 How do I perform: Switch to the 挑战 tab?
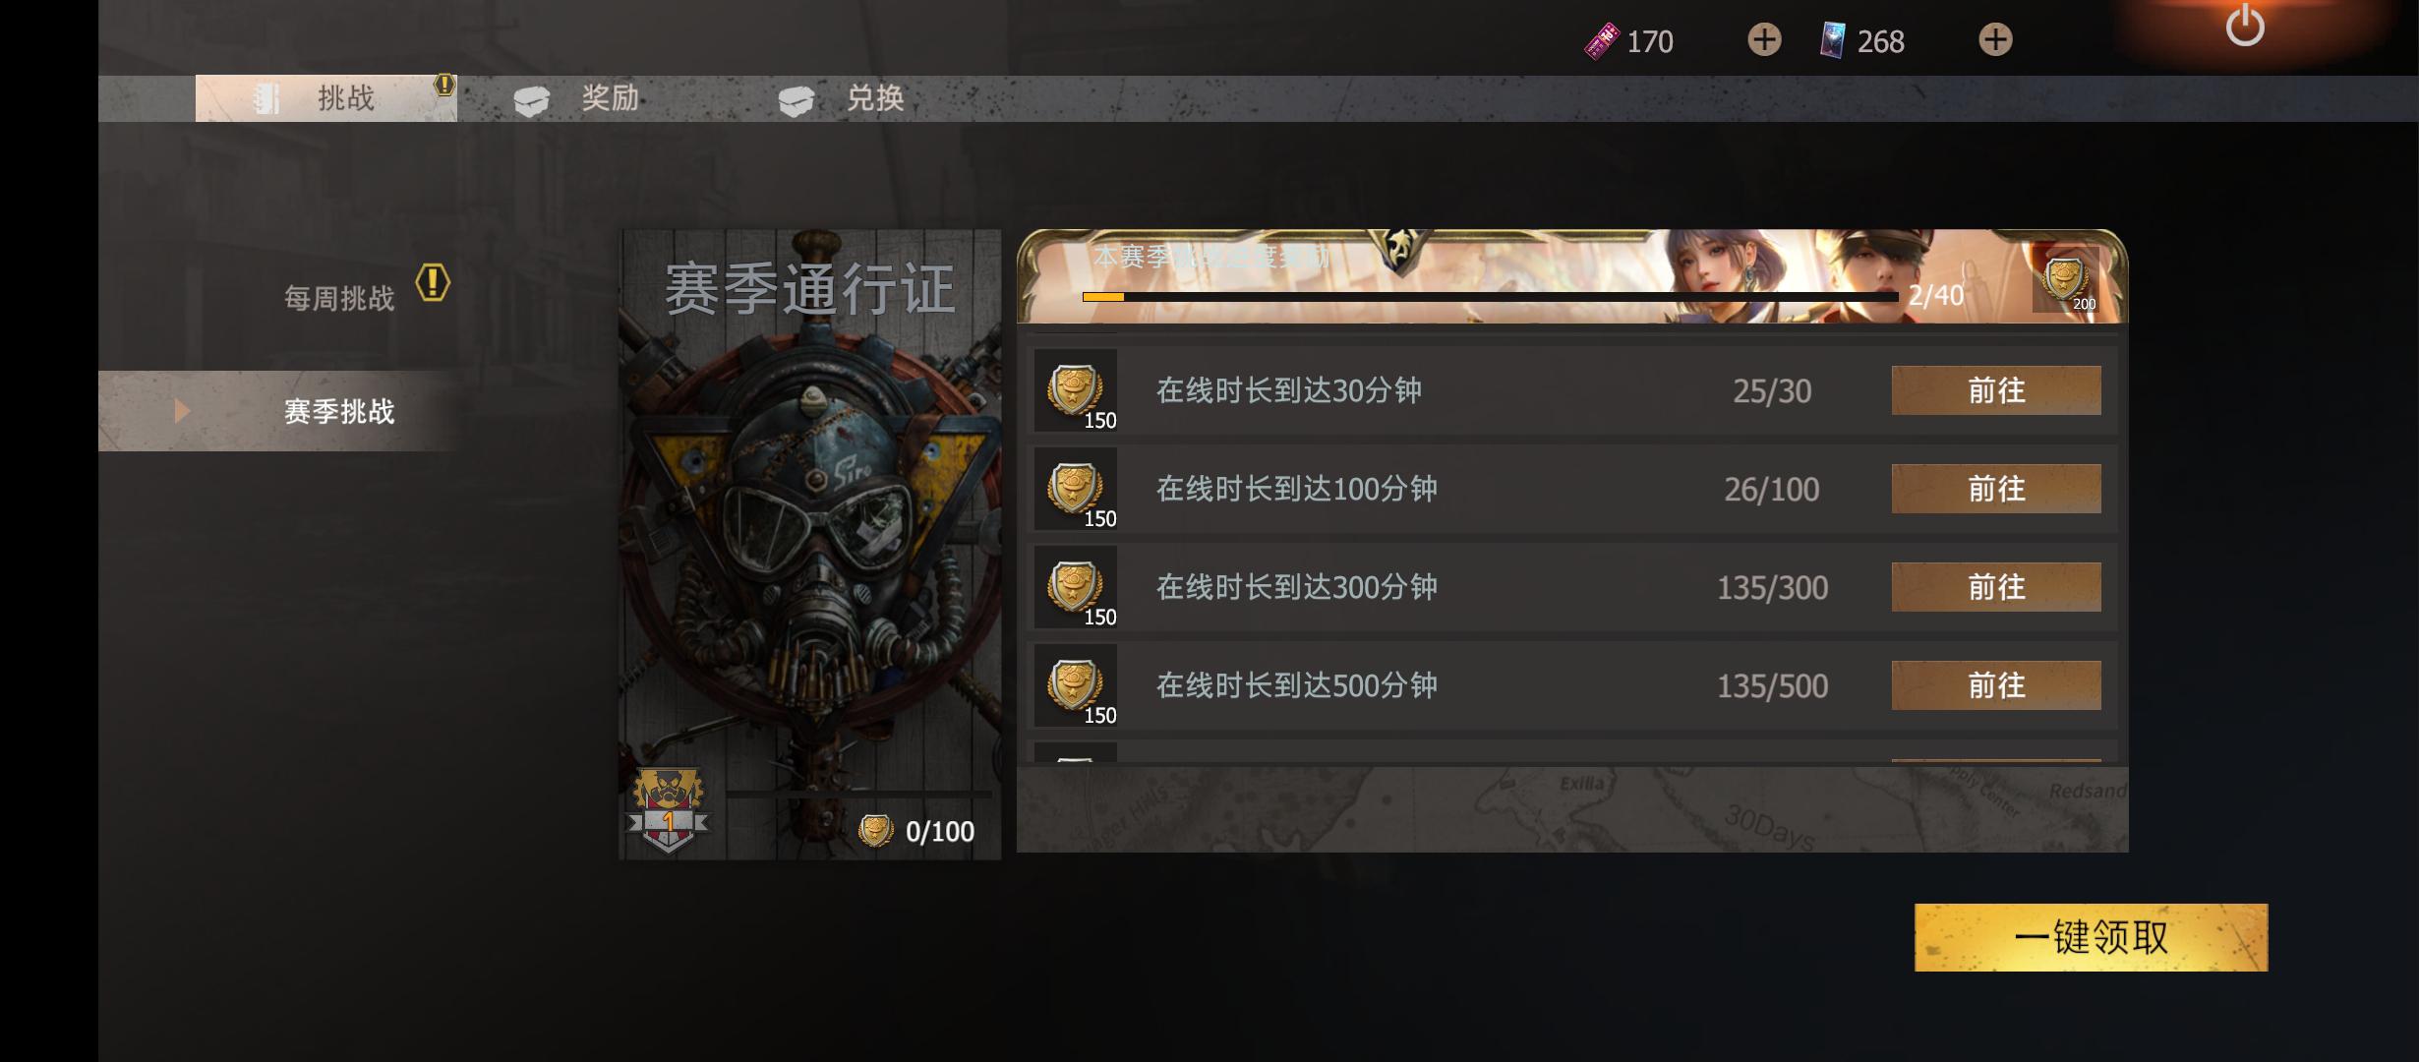coord(326,98)
